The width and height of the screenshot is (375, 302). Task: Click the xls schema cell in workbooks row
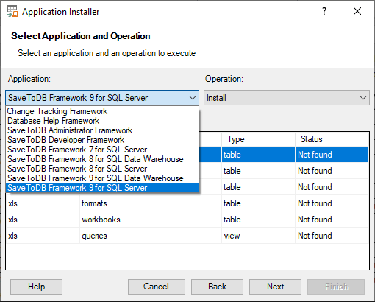pyautogui.click(x=43, y=220)
